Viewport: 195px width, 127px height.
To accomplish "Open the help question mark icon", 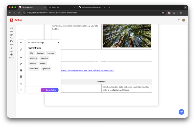I will coord(179,20).
